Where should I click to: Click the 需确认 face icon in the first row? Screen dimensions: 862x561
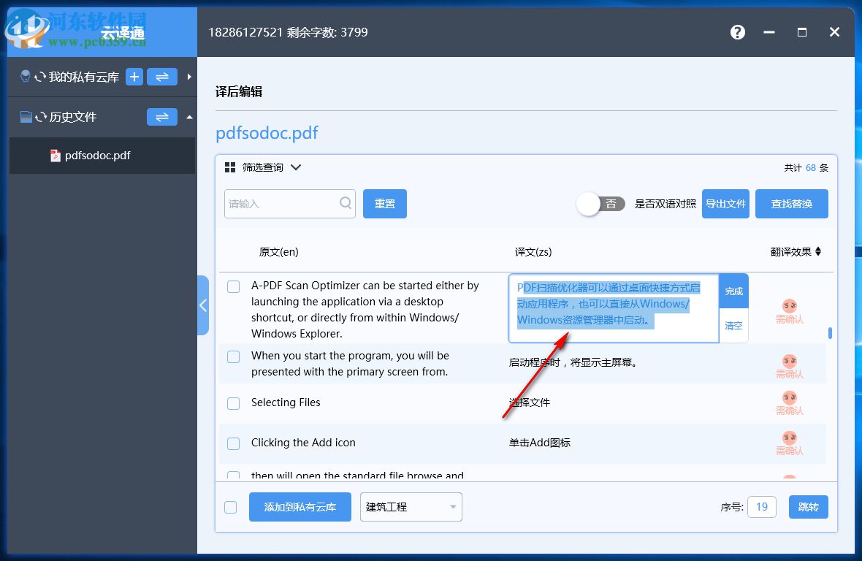pyautogui.click(x=790, y=306)
